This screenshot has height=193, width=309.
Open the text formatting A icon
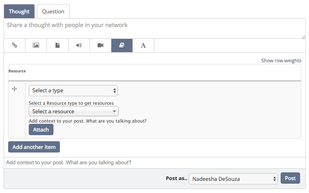[x=143, y=45]
